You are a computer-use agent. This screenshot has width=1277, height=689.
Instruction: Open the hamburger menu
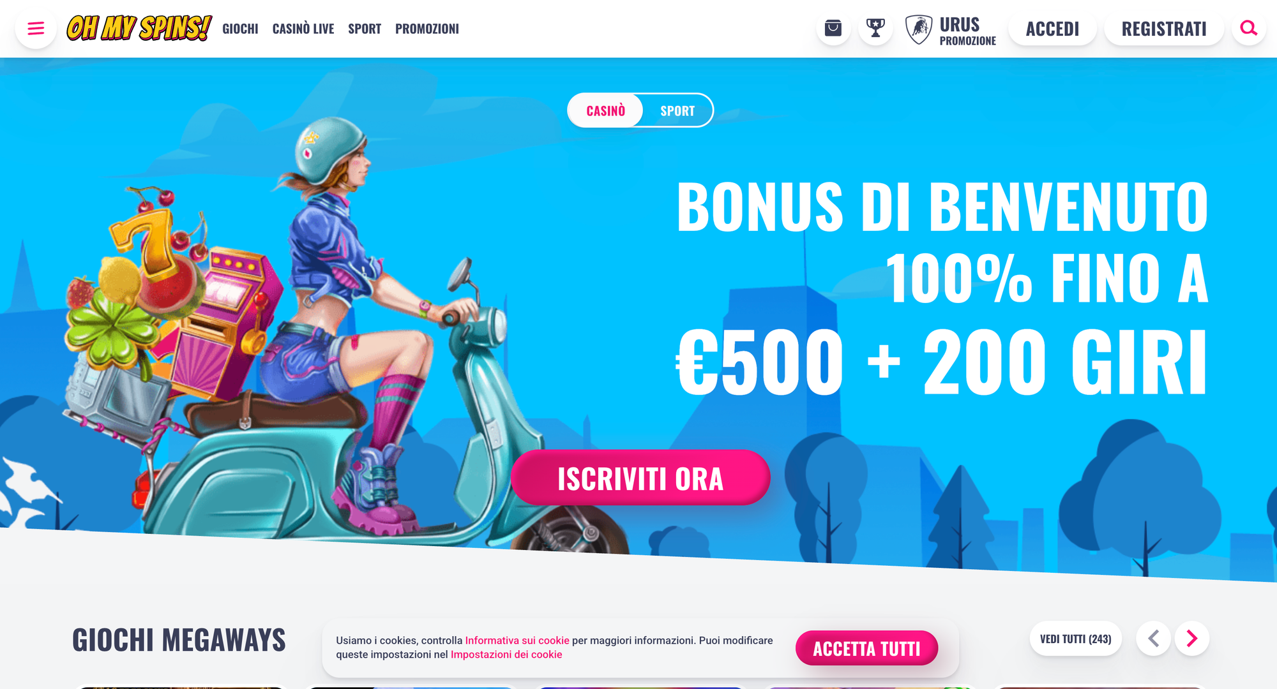pyautogui.click(x=36, y=29)
